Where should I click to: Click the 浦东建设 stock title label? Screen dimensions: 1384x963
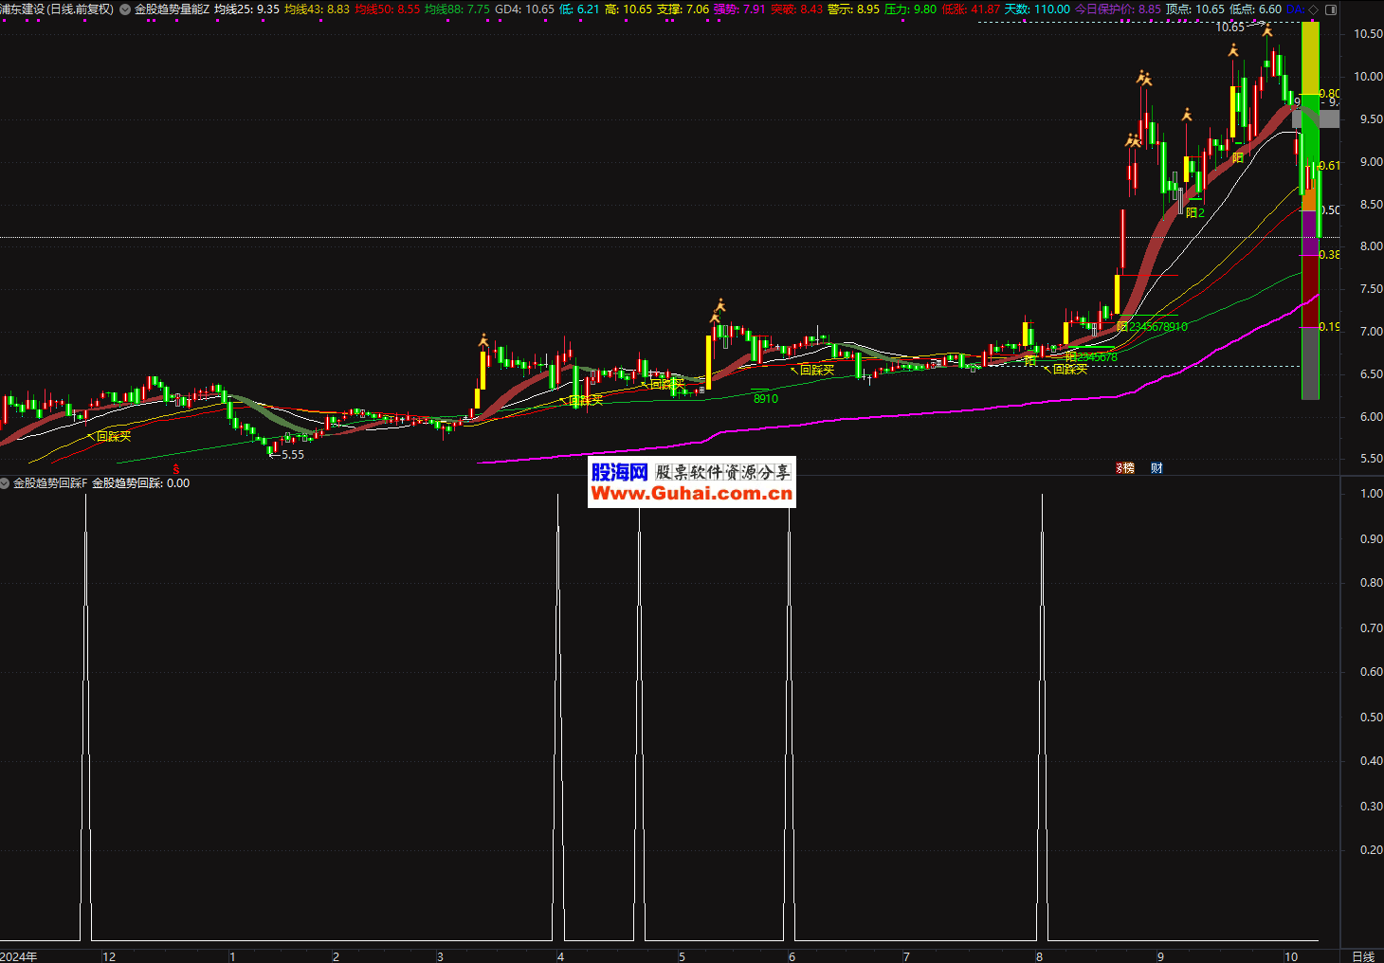pyautogui.click(x=57, y=9)
